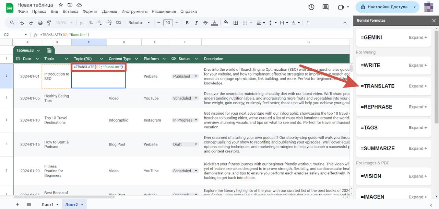Toggle italic formatting

pos(196,23)
